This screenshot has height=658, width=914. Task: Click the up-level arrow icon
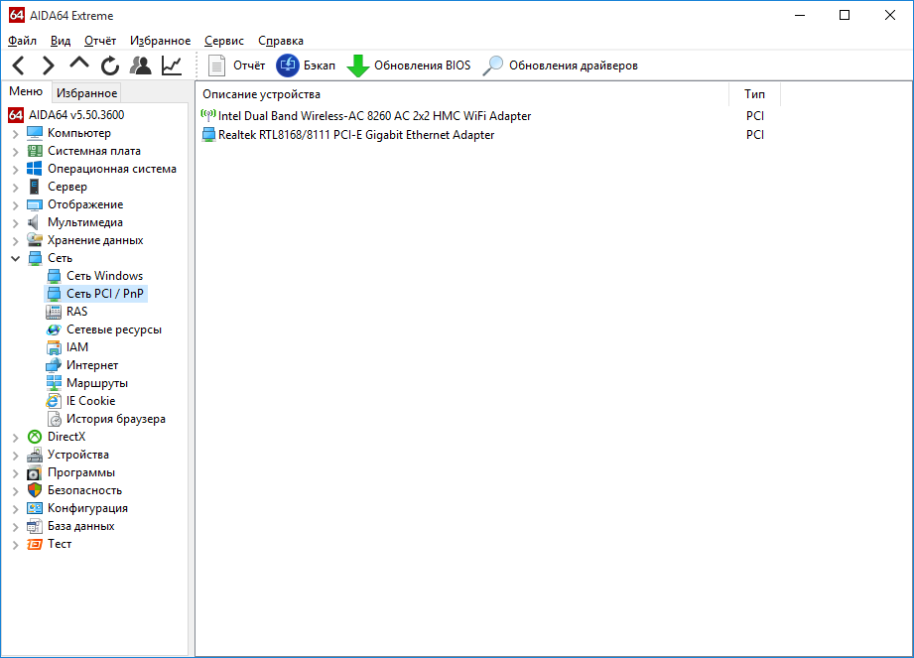point(79,64)
